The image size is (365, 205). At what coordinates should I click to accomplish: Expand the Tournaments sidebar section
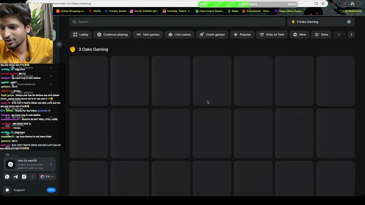(x=51, y=84)
